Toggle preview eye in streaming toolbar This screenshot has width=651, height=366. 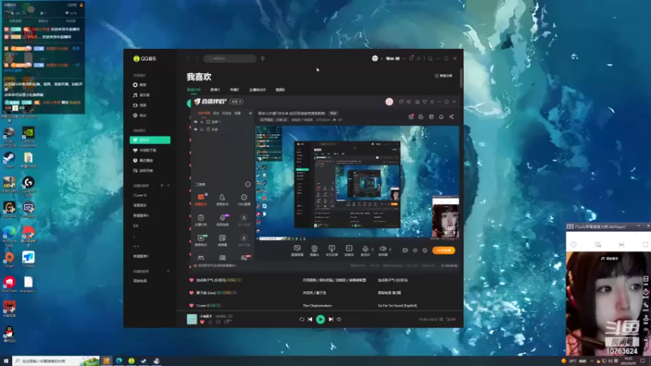click(415, 251)
